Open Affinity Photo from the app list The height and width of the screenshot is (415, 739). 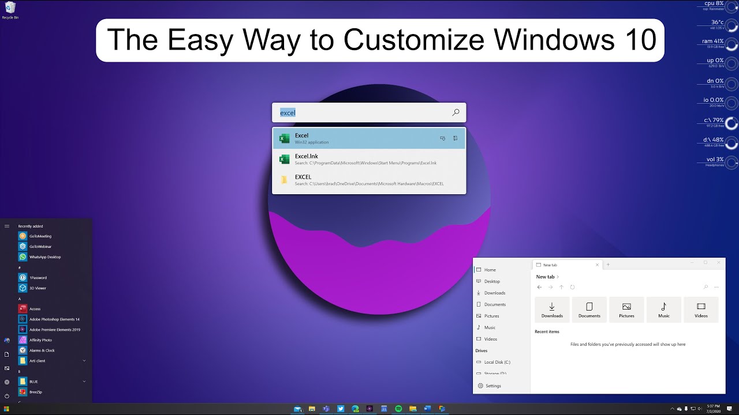40,340
